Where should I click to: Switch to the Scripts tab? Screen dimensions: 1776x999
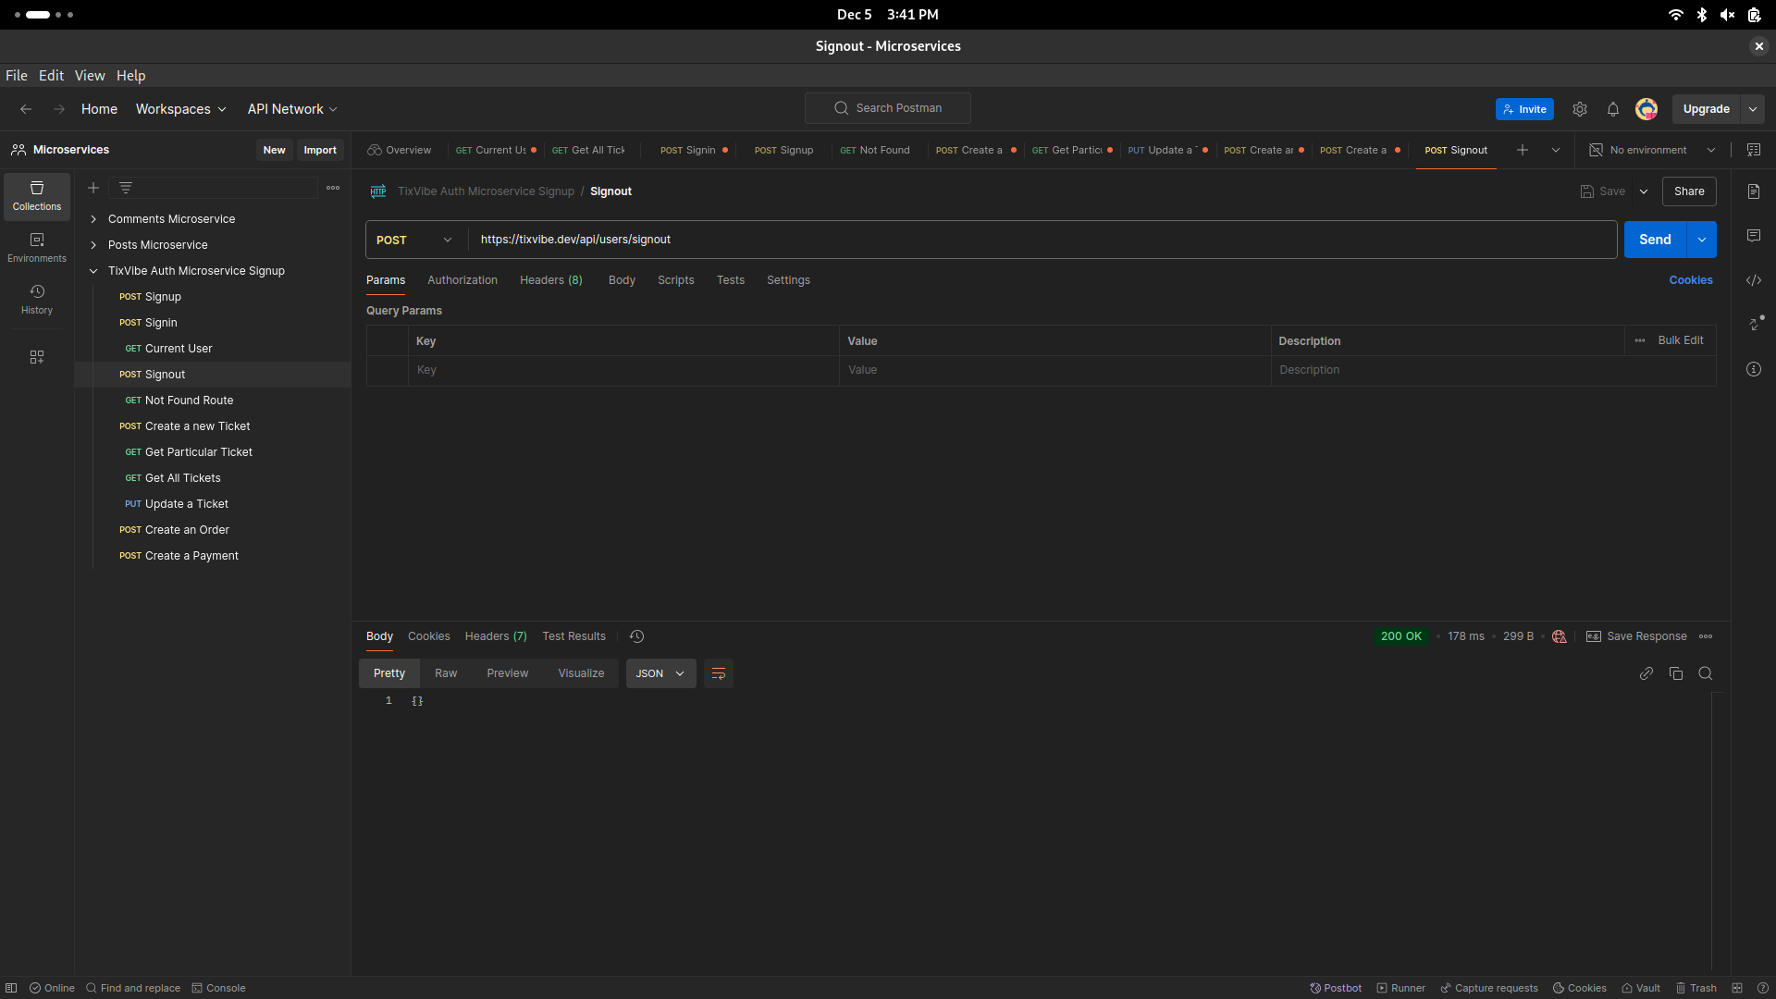coord(676,280)
